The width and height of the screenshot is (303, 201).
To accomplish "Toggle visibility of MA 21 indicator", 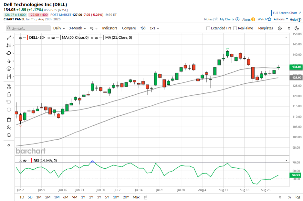I will [97, 38].
